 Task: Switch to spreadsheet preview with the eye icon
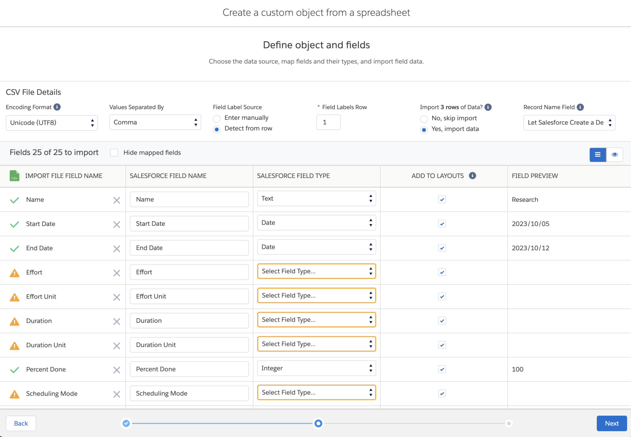(x=615, y=155)
